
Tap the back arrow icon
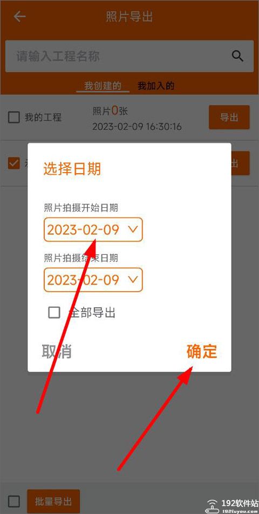coord(19,16)
